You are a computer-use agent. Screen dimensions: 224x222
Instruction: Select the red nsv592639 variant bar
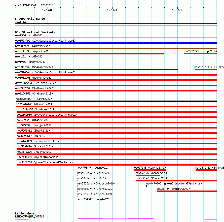click(x=148, y=175)
